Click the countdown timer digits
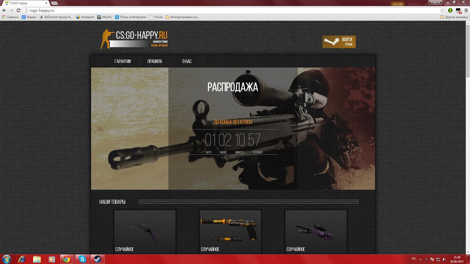This screenshot has width=470, height=264. pos(233,140)
